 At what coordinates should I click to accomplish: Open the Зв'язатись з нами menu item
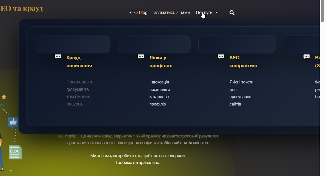pos(172,13)
